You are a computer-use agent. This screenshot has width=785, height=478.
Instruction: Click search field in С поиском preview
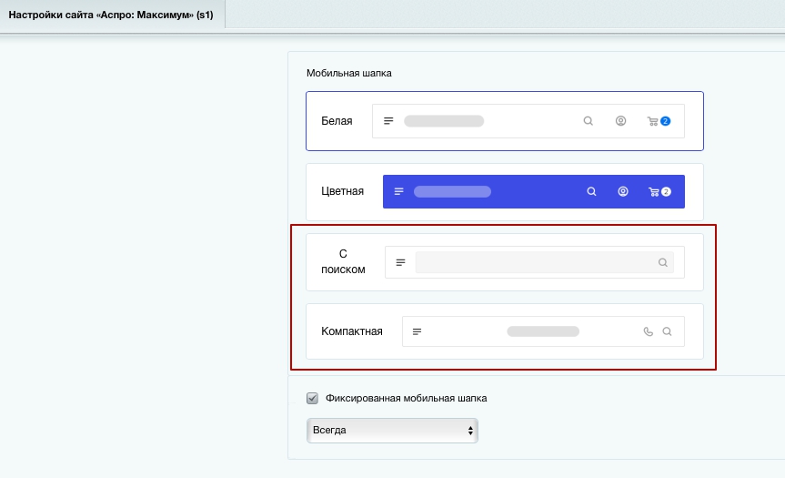click(545, 262)
